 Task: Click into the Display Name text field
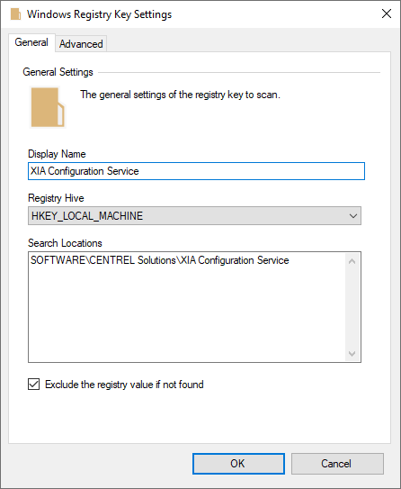[196, 171]
